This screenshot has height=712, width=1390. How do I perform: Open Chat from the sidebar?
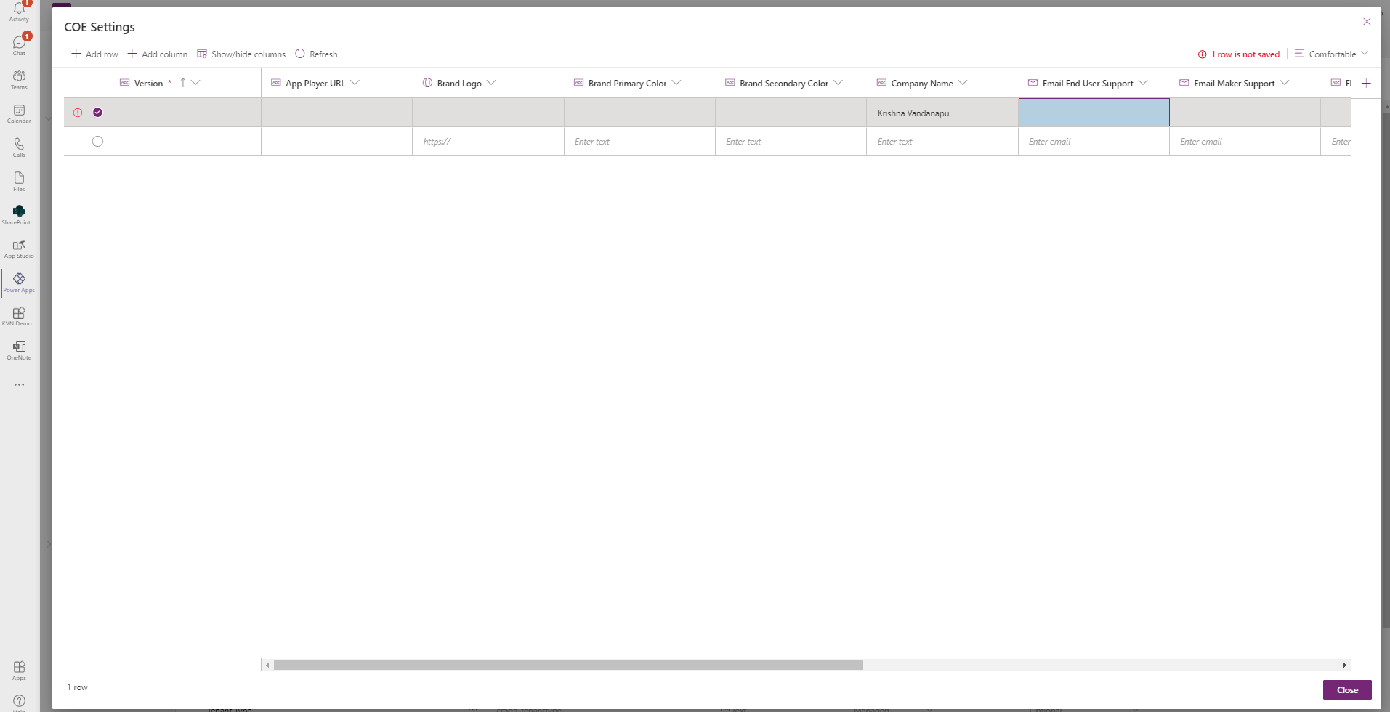pos(18,44)
